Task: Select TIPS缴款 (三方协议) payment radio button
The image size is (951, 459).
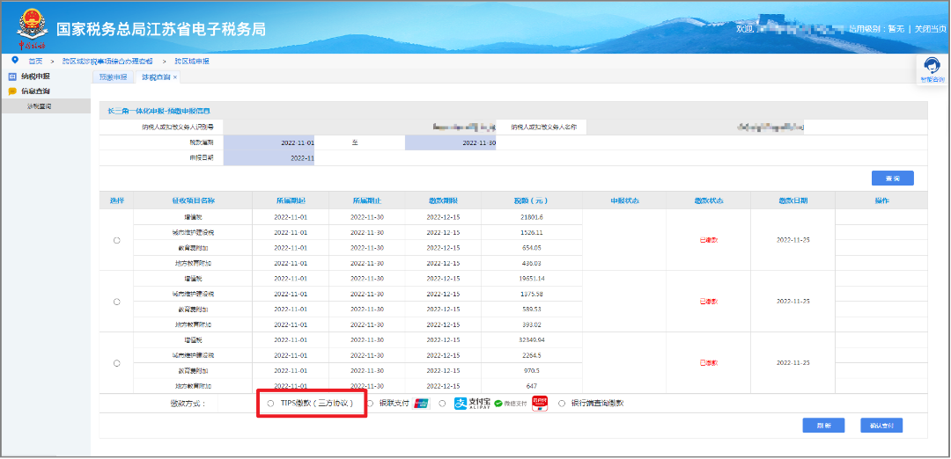Action: point(270,404)
